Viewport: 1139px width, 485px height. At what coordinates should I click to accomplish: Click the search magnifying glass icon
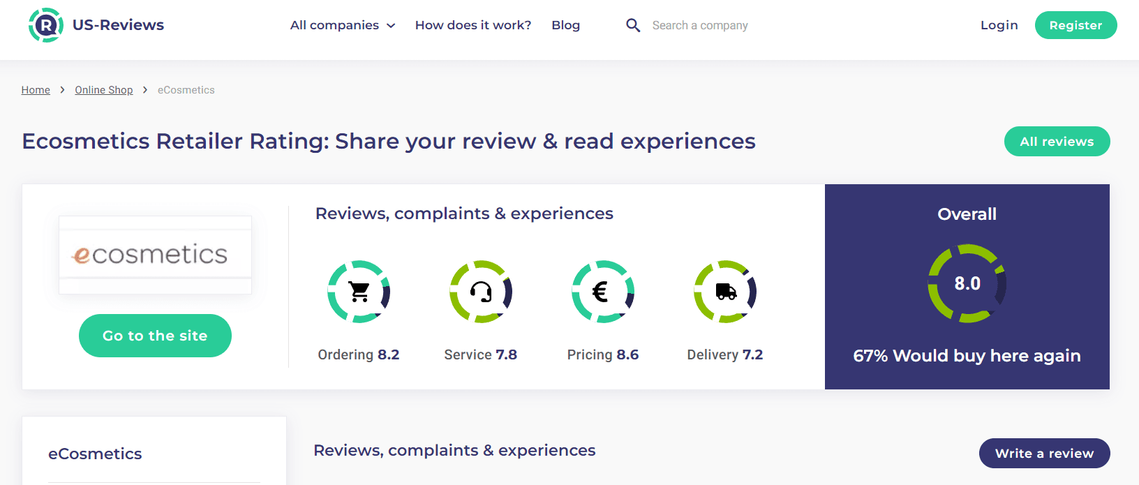(633, 25)
